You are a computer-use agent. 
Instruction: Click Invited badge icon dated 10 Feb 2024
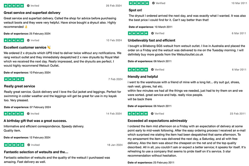[x=28, y=40]
